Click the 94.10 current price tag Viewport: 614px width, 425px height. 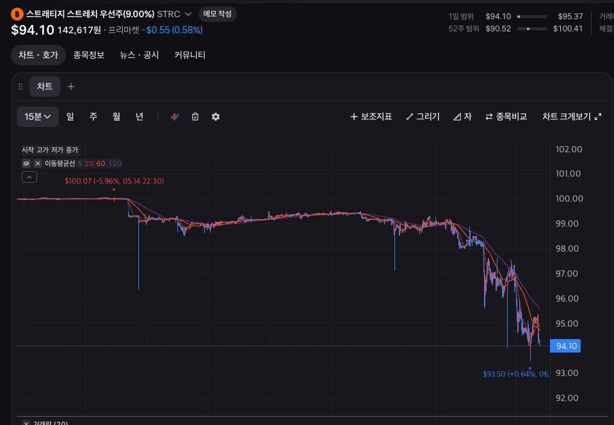pos(565,346)
